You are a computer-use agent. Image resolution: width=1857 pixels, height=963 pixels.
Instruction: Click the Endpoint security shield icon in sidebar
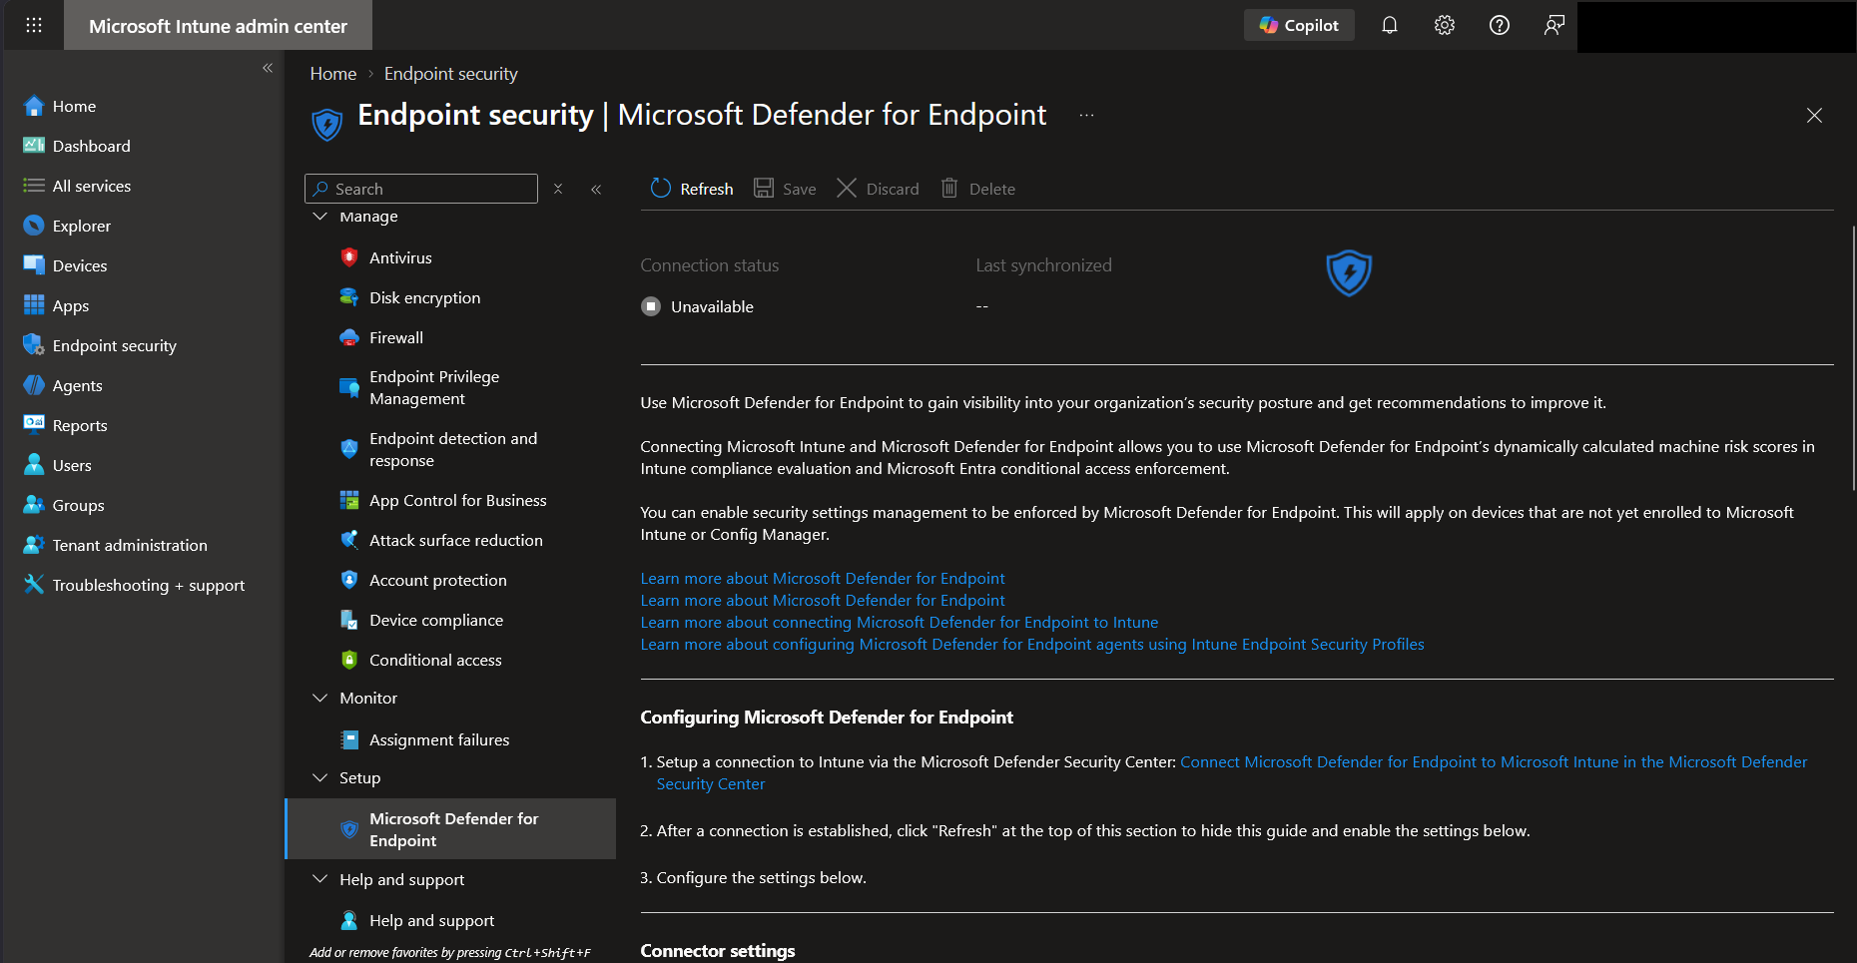click(34, 345)
